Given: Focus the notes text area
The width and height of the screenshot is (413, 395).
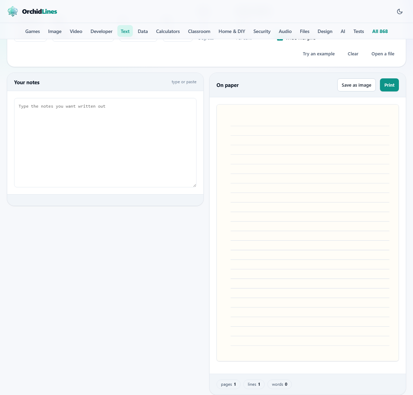Looking at the screenshot, I should pyautogui.click(x=105, y=143).
